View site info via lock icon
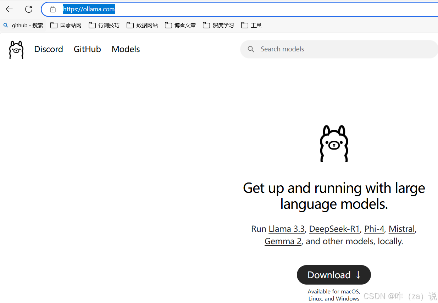Image resolution: width=438 pixels, height=303 pixels. point(53,9)
